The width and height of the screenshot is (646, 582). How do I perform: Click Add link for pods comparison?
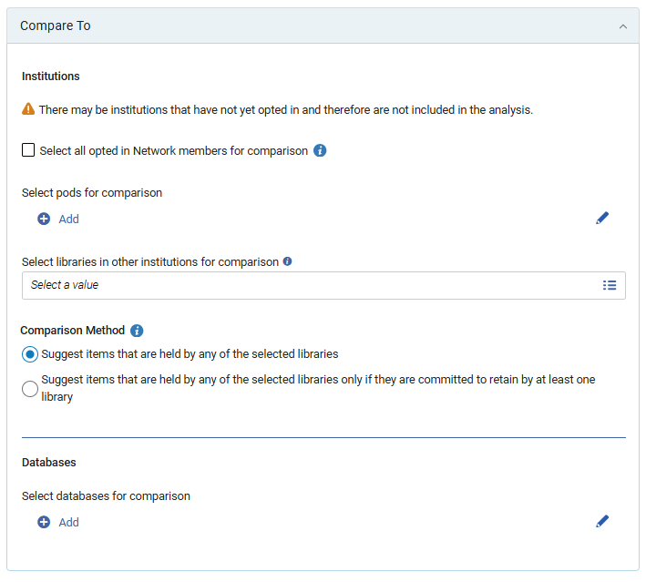(68, 219)
